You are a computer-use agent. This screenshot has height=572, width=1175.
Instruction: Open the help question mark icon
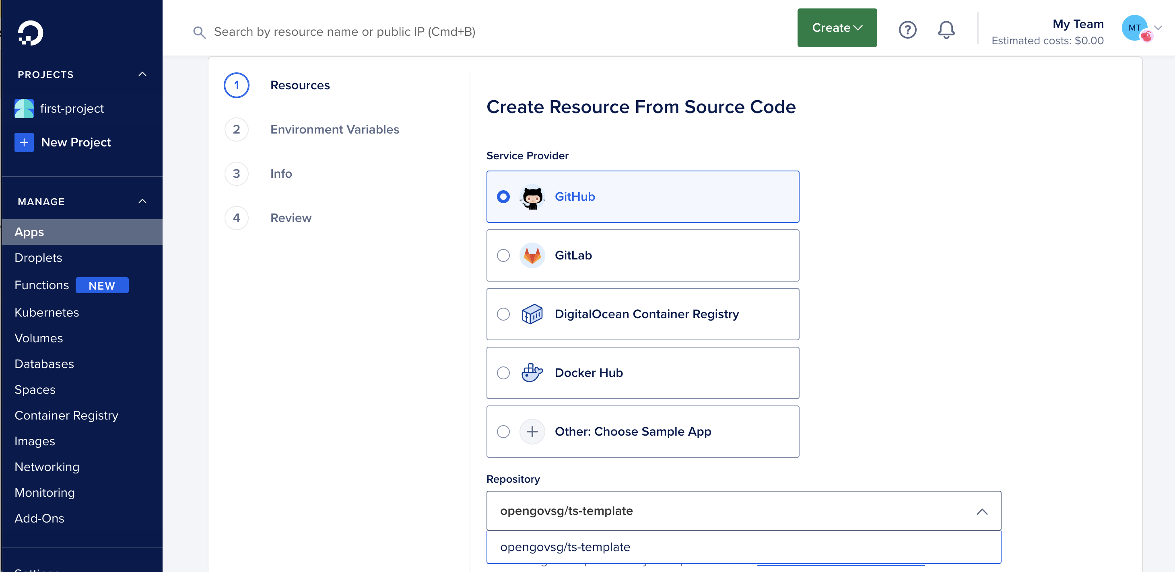(x=907, y=30)
